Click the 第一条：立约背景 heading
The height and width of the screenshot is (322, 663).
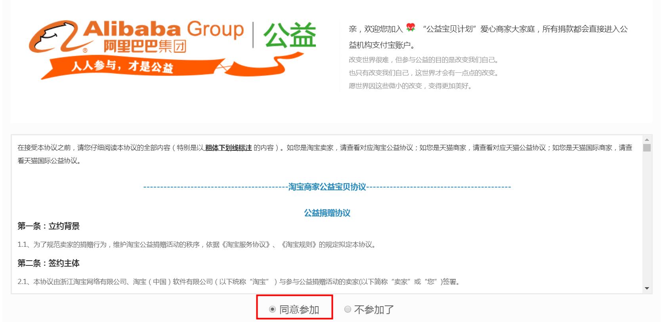point(48,226)
